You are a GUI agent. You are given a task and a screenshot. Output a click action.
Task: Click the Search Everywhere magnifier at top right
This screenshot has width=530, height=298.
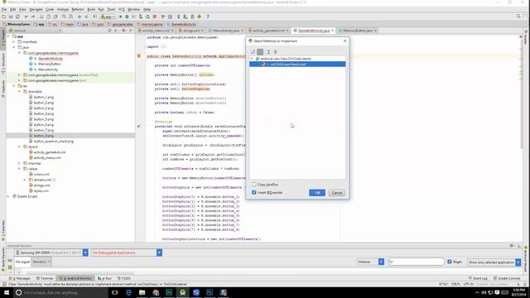(518, 17)
